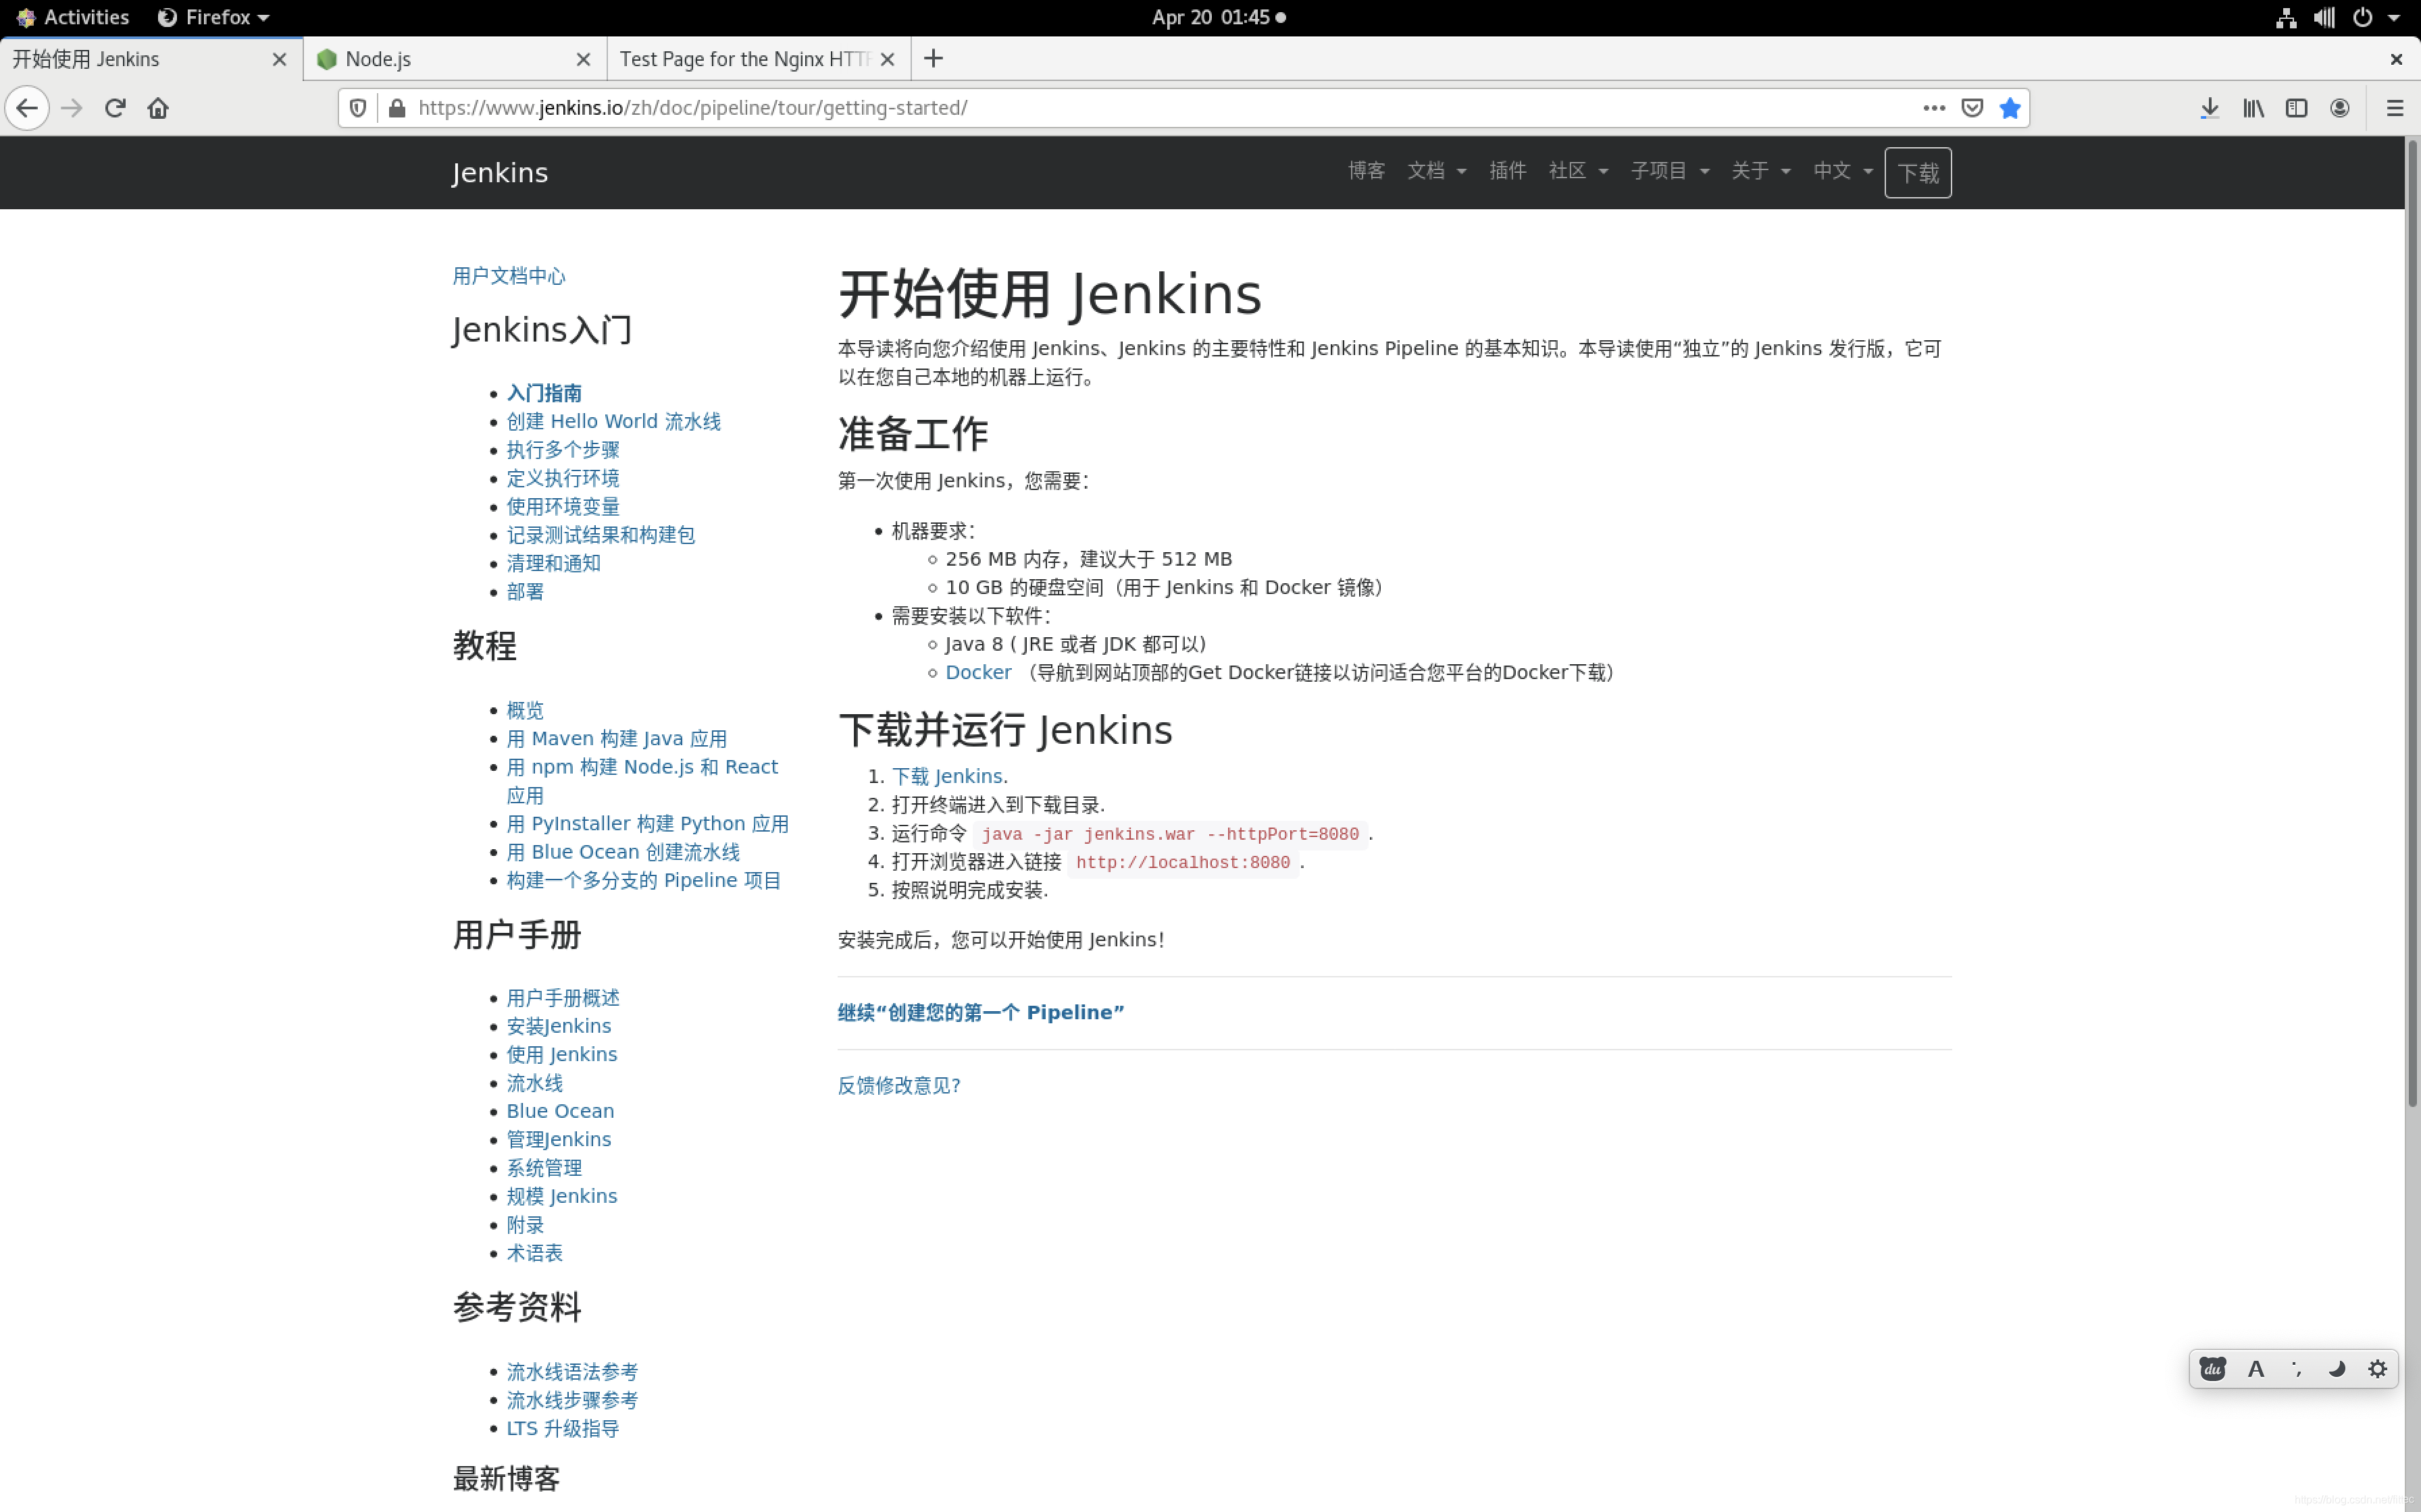Image resolution: width=2421 pixels, height=1512 pixels.
Task: Expand the 社区 dropdown menu
Action: point(1579,171)
